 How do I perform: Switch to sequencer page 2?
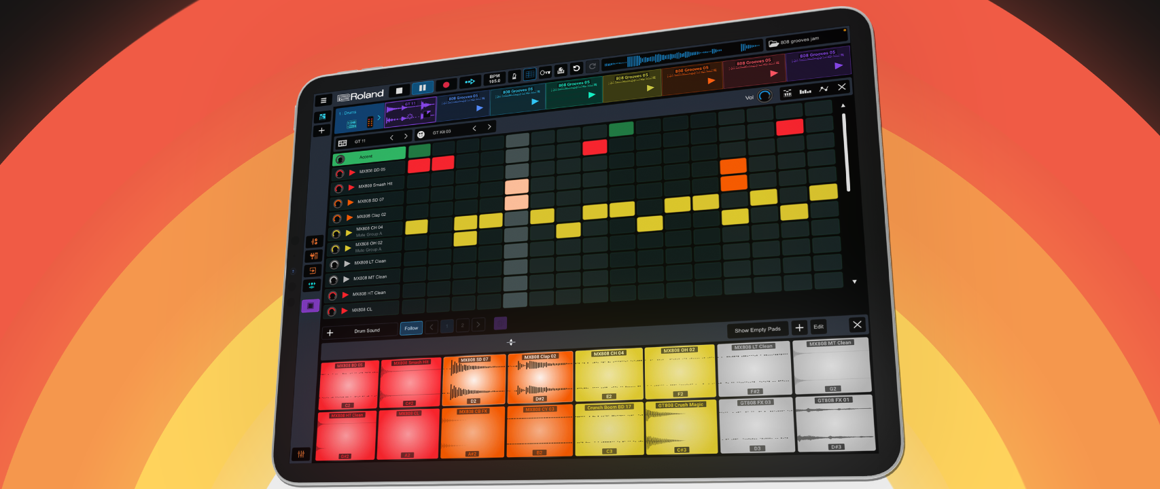[x=463, y=325]
